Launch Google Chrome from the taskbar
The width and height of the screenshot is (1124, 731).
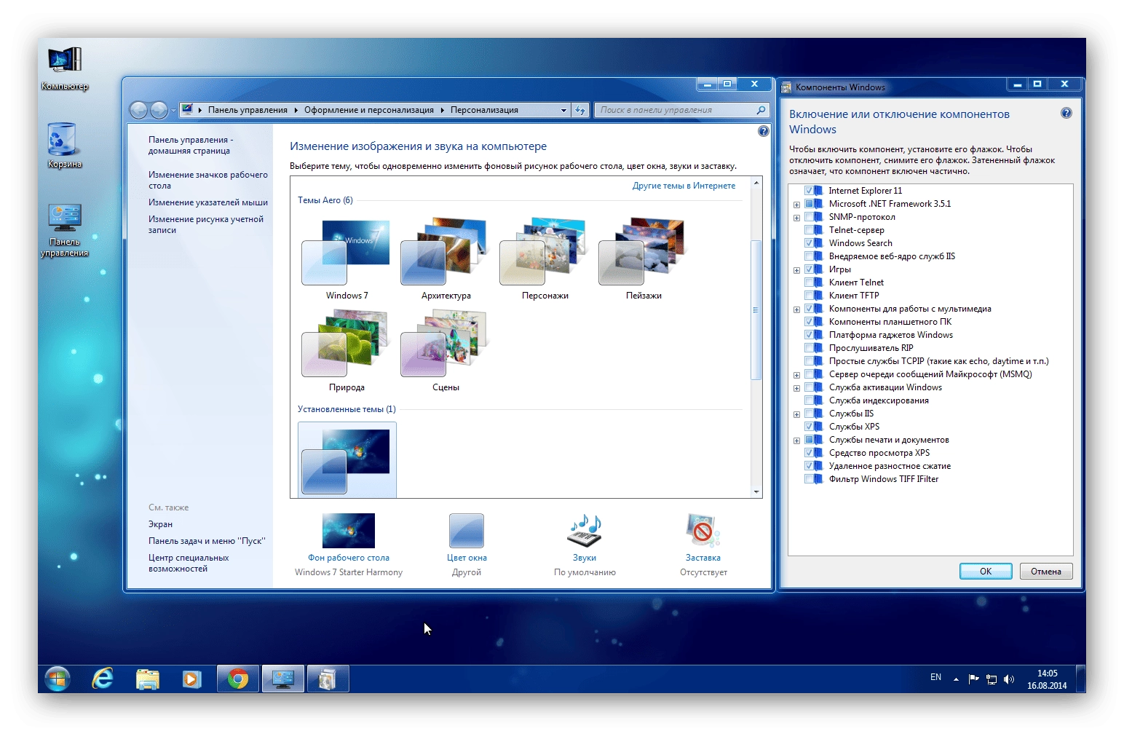(x=237, y=679)
